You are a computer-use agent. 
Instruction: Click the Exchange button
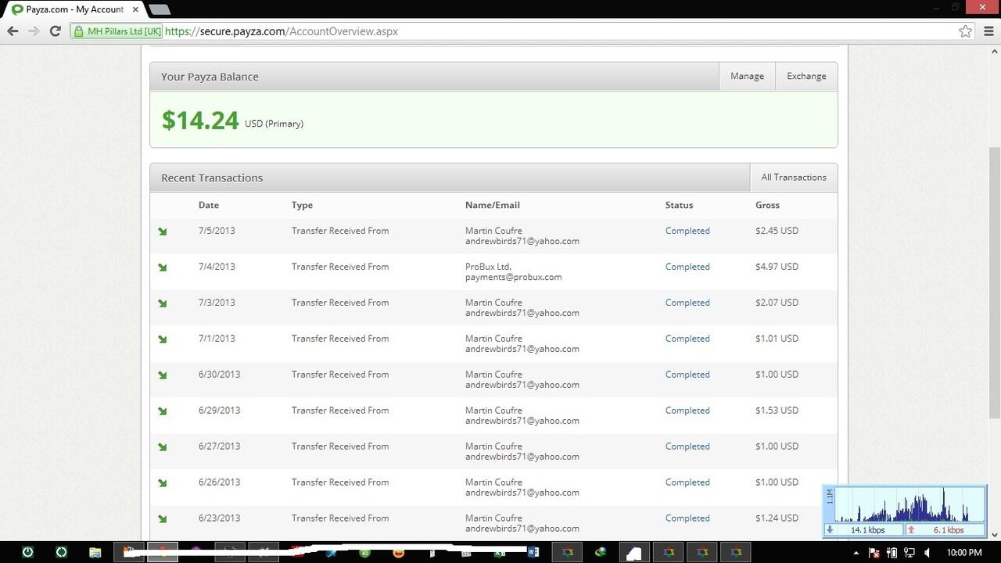pos(806,77)
